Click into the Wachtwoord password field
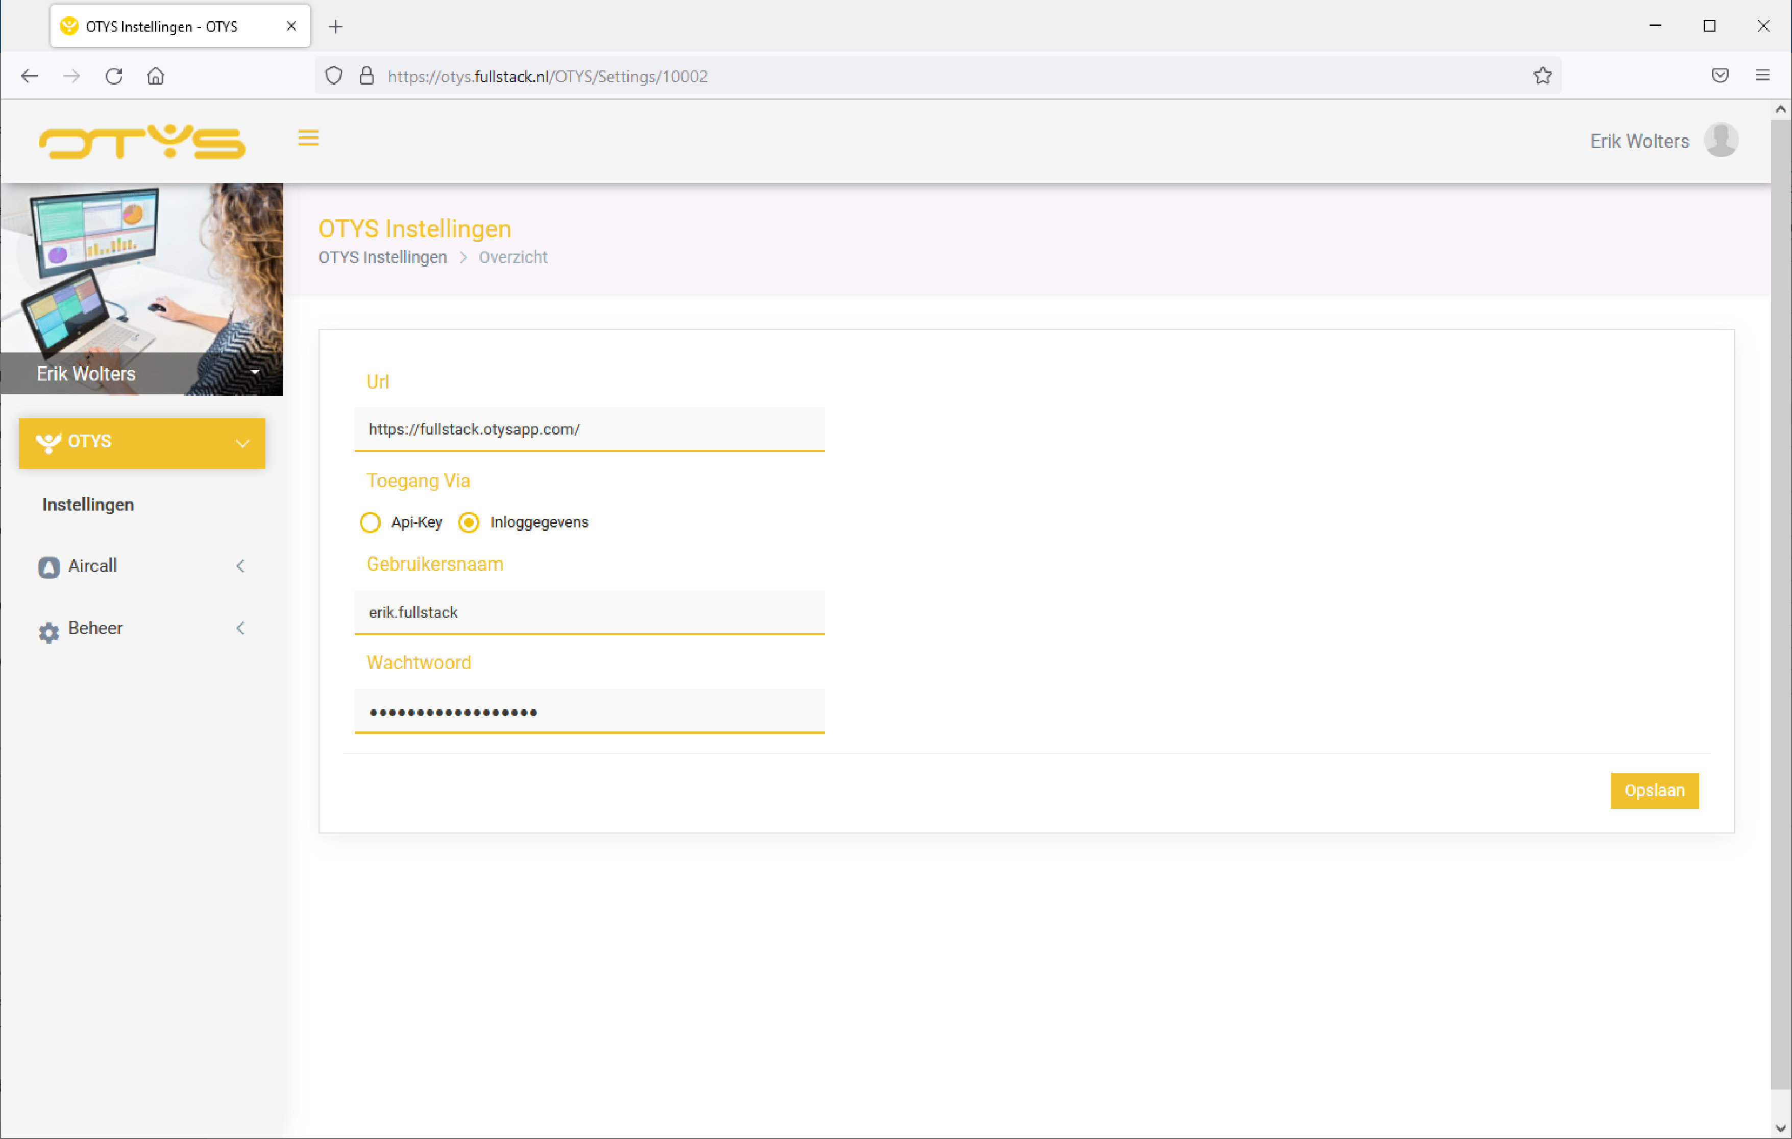This screenshot has width=1792, height=1139. point(588,712)
